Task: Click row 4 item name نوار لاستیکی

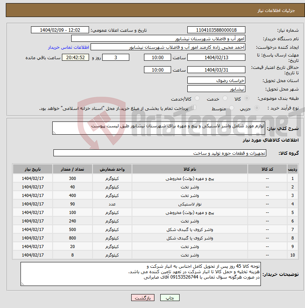Action: point(190,204)
